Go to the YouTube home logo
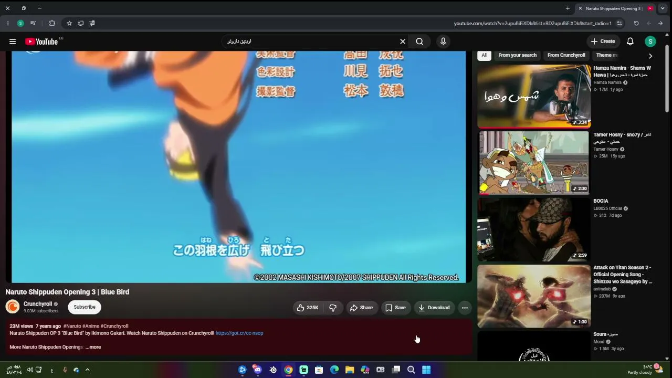 [41, 41]
